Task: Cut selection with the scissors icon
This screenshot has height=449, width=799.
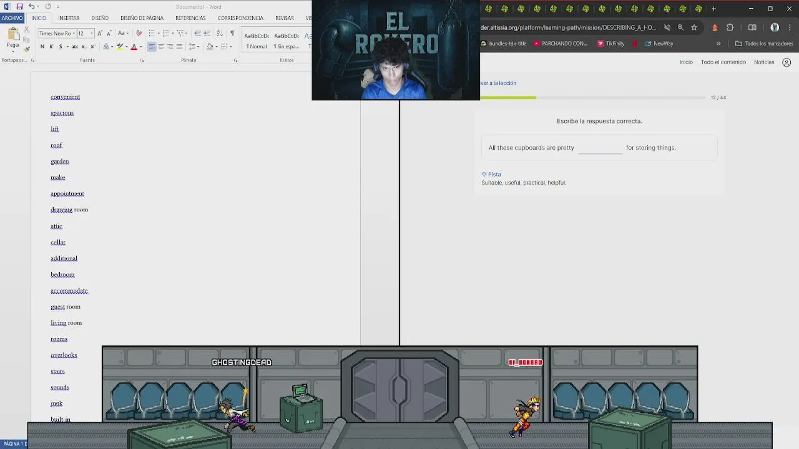Action: point(26,31)
